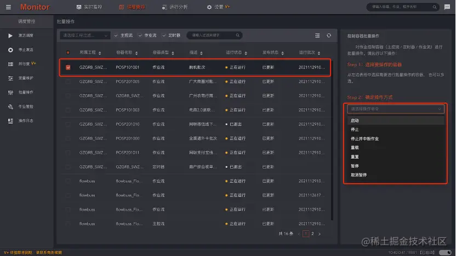Toggle the 作业流 filter checkbox
The height and width of the screenshot is (256, 456).
(140, 36)
